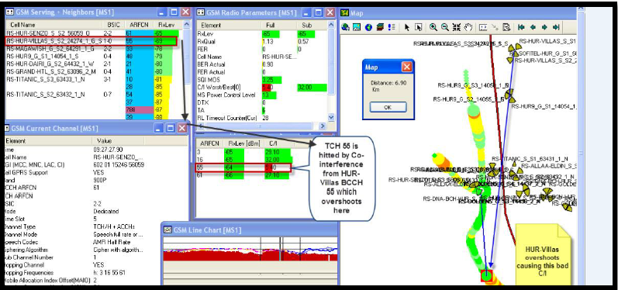This screenshot has height=290, width=618.
Task: Select ARFCN 55 row in C/I table
Action: 244,167
